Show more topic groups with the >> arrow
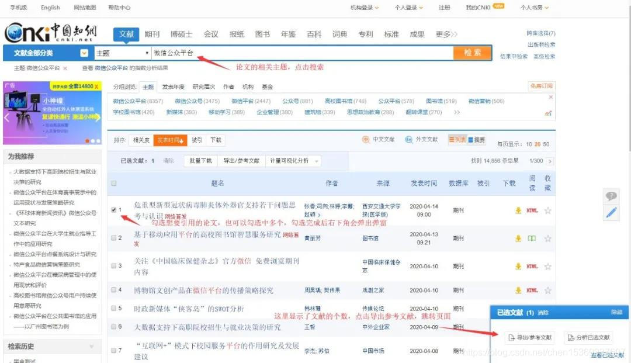This screenshot has width=631, height=363. pos(457,112)
